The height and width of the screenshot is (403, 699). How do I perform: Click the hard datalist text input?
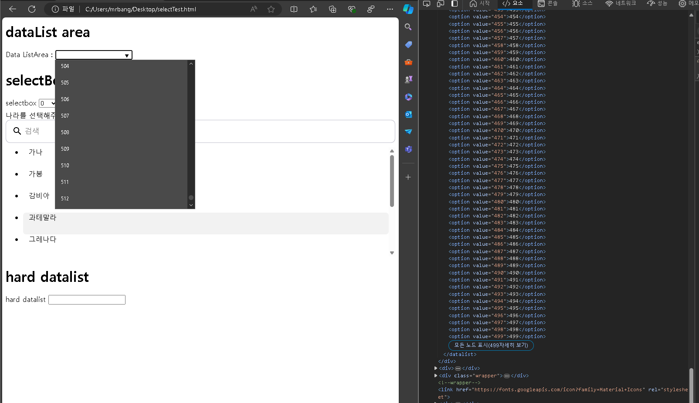87,300
